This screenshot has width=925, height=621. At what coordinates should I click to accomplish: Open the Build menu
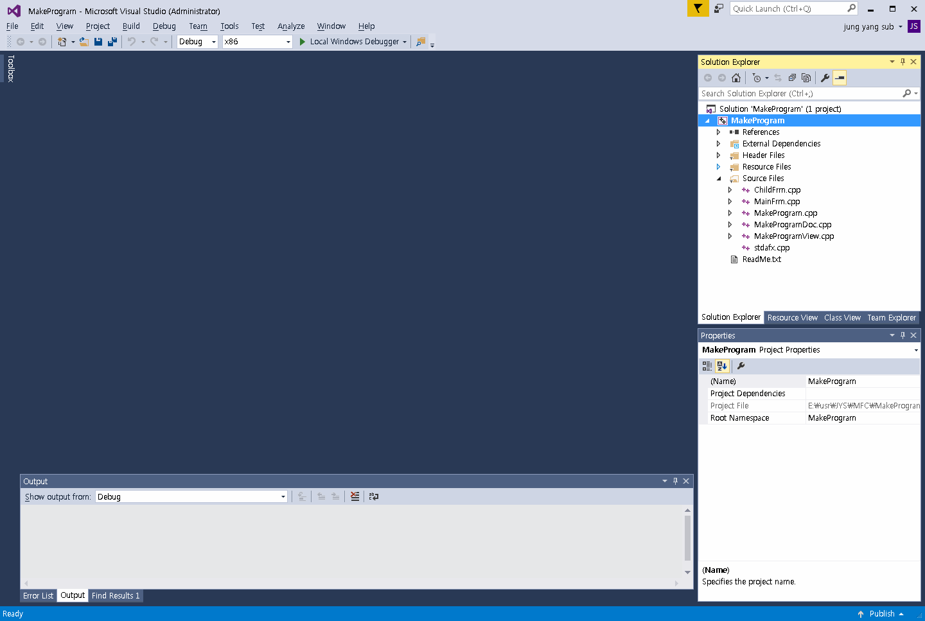click(x=131, y=26)
